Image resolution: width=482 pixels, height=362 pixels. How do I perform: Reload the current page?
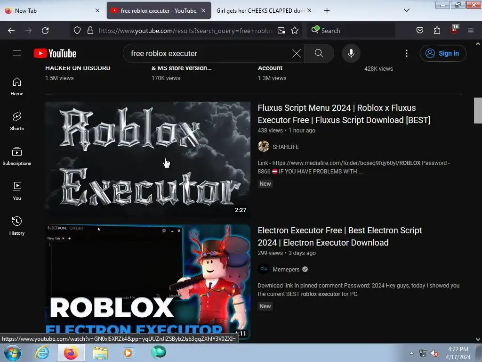coord(45,31)
